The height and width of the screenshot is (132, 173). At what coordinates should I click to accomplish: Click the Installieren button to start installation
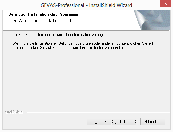pos(124,121)
